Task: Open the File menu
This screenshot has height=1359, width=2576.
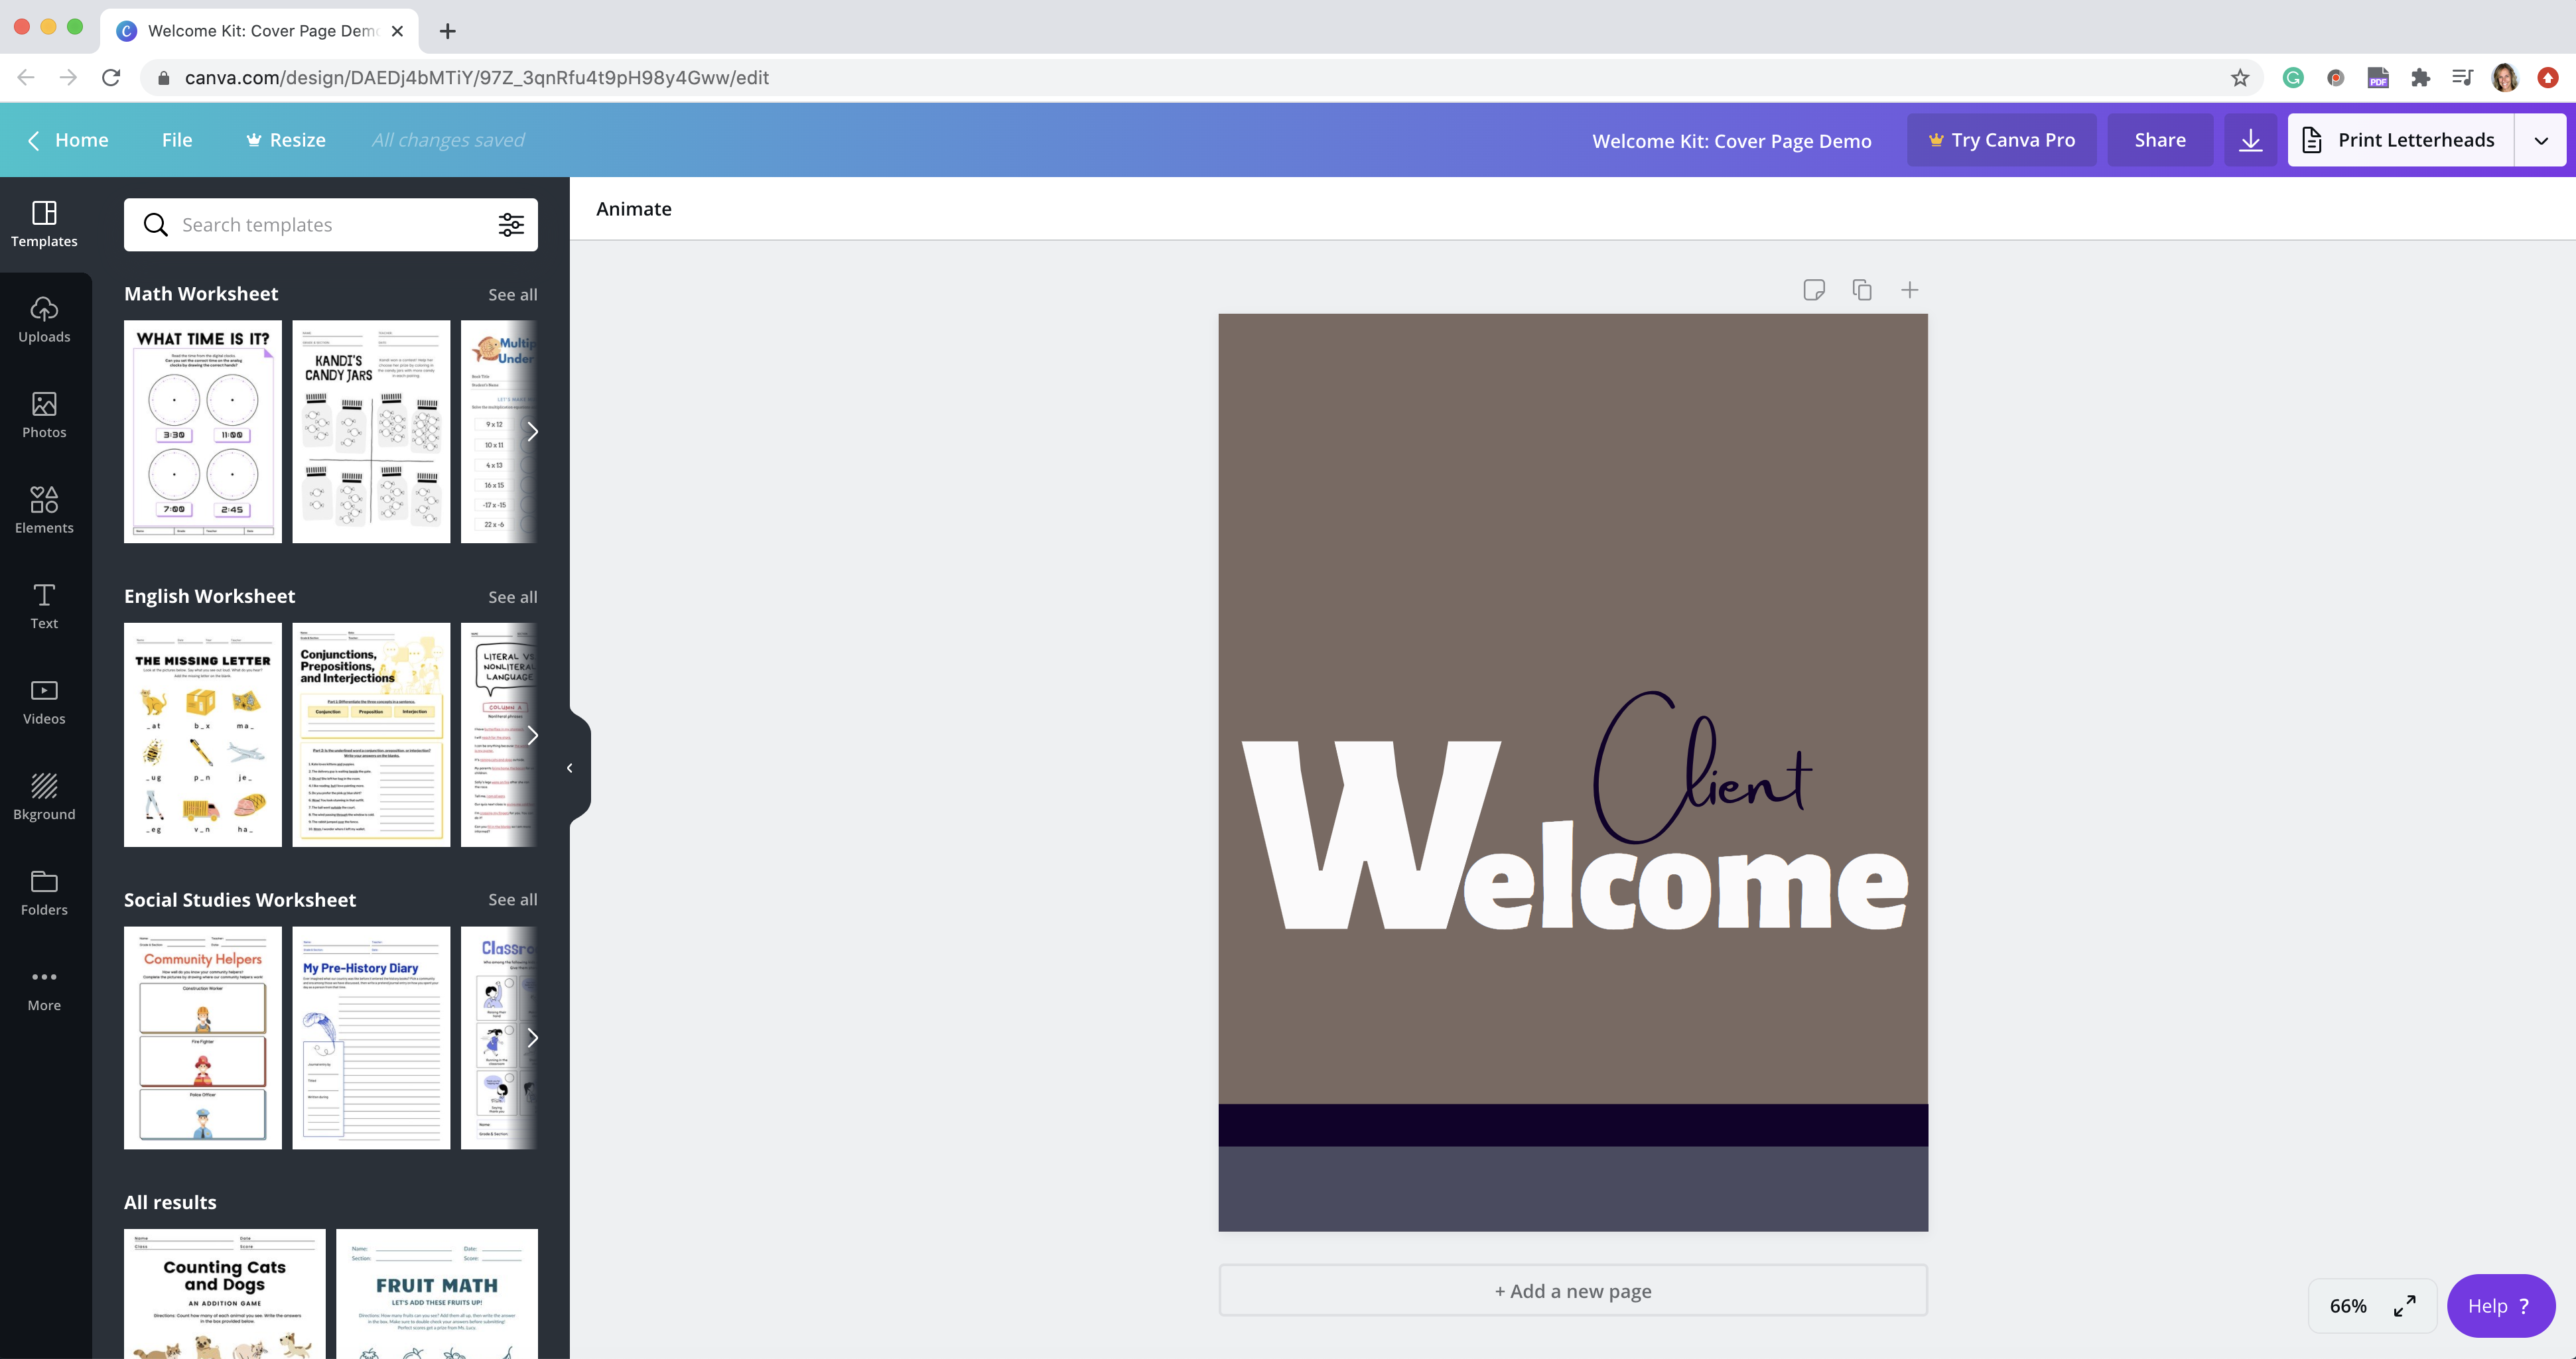Action: (x=177, y=140)
